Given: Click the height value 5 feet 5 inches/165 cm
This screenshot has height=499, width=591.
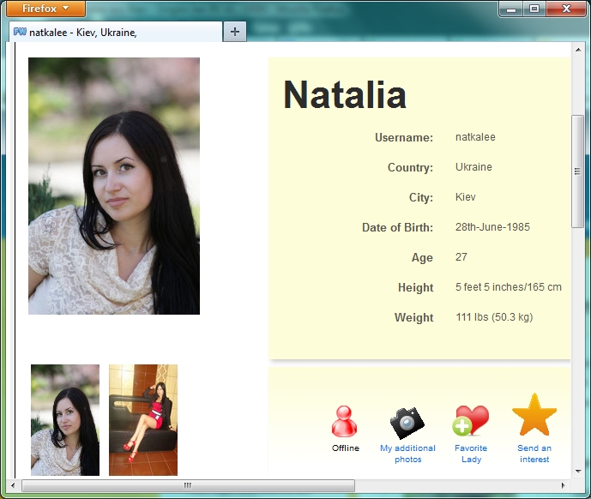Looking at the screenshot, I should (509, 287).
